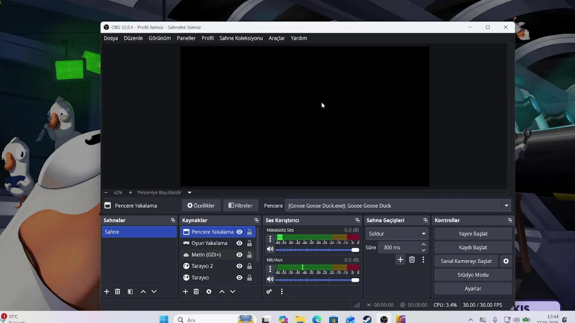Image resolution: width=575 pixels, height=323 pixels.
Task: Open scene filters icon in Sahneler panel
Action: 130,292
